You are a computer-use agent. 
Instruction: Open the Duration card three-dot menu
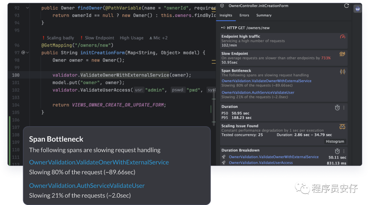click(344, 107)
